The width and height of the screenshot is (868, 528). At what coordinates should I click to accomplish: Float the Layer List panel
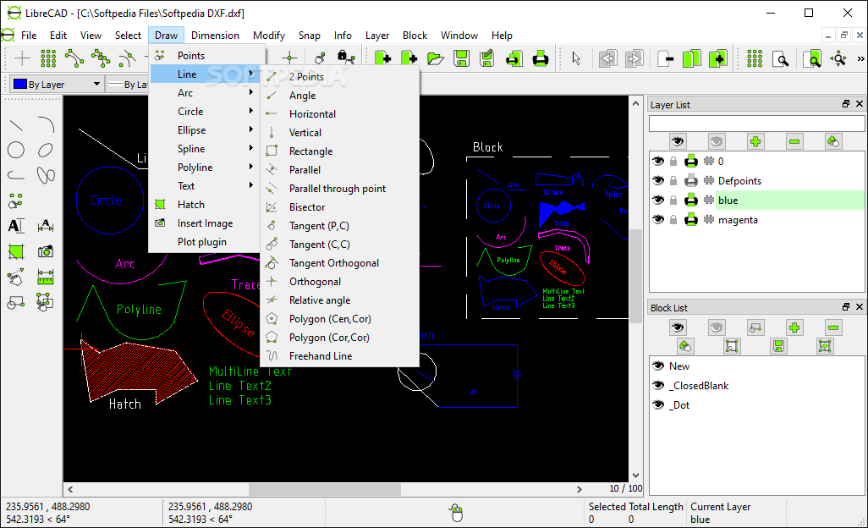846,104
